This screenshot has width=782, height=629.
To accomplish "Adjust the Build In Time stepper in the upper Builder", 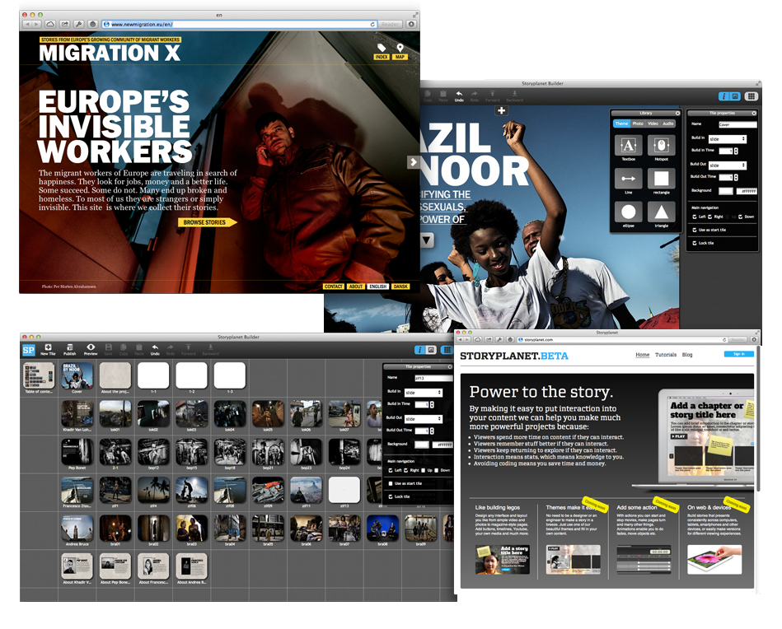I will coord(736,151).
